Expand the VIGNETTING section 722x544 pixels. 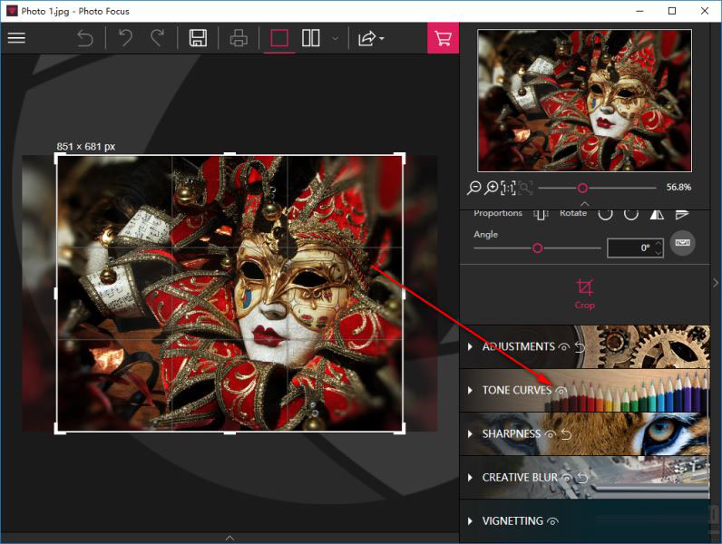pos(470,521)
